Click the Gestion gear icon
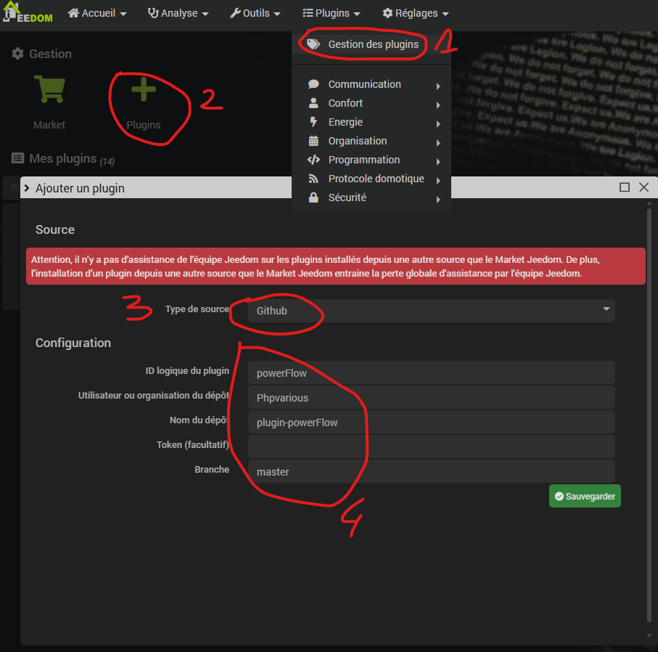658x652 pixels. 17,54
